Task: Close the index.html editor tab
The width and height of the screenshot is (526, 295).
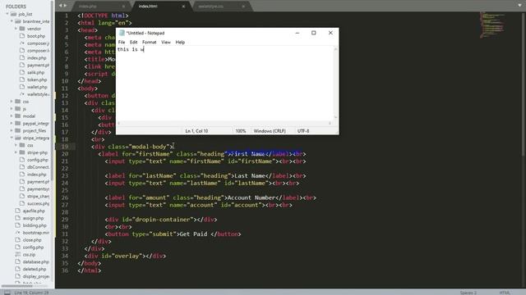Action: click(x=183, y=7)
